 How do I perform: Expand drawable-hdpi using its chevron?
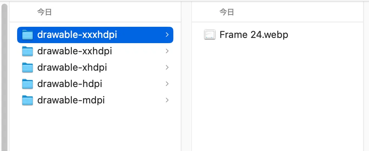click(x=167, y=84)
